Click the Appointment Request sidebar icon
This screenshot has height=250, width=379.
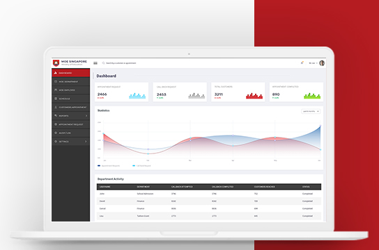pyautogui.click(x=56, y=124)
